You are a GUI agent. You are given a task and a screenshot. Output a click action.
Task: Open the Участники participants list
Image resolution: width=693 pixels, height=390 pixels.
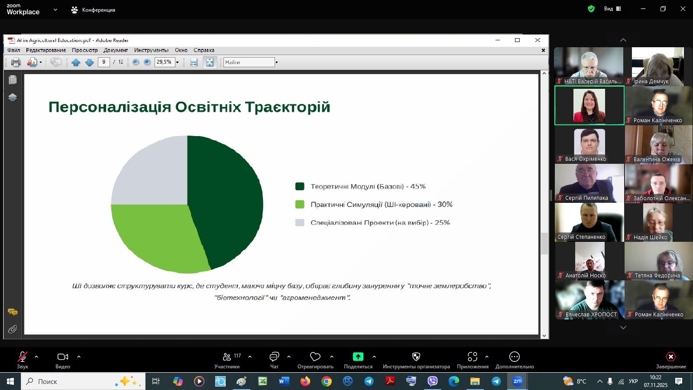pos(227,360)
